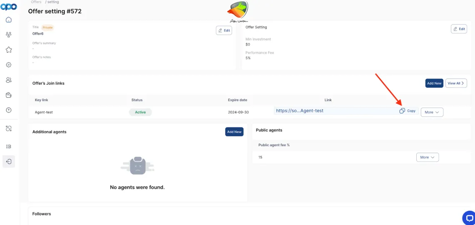Screen dimensions: 475x225
Task: Click the IB sidebar item
Action: (9, 147)
